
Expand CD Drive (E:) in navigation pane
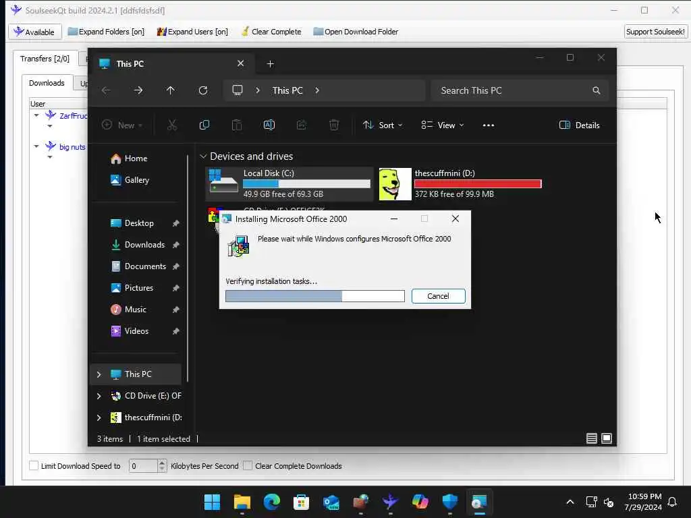pos(99,395)
